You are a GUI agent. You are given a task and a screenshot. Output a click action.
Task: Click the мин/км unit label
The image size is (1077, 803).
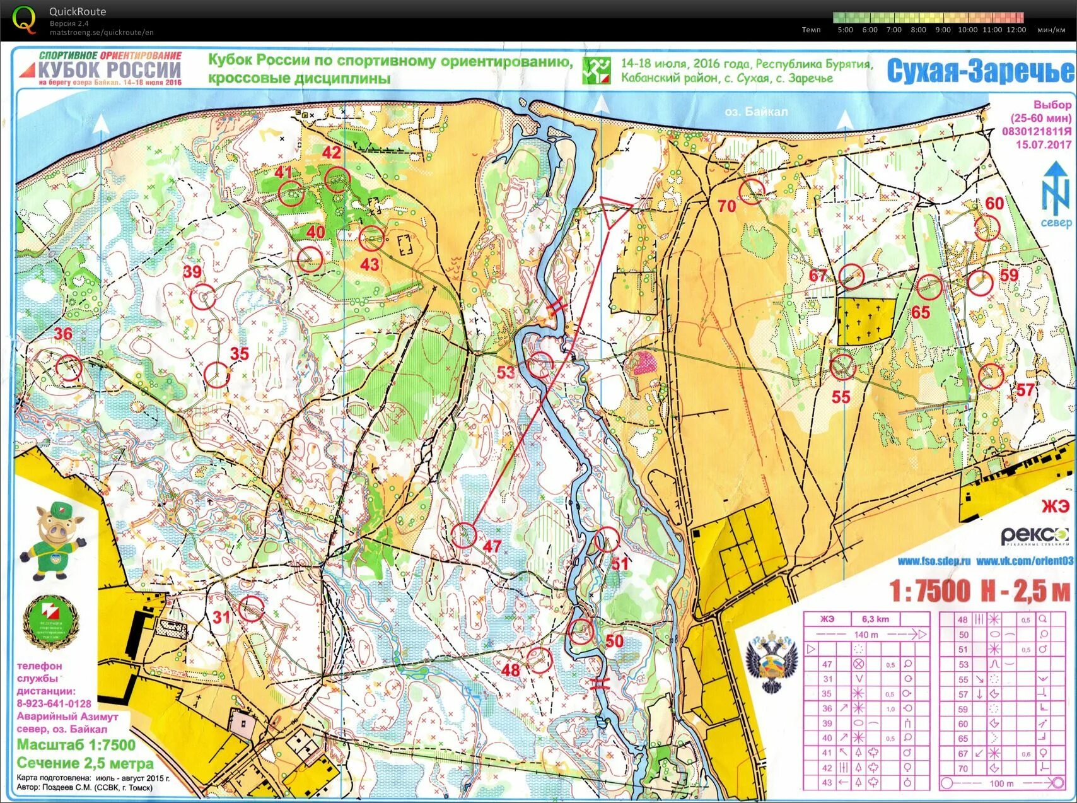click(x=1051, y=30)
